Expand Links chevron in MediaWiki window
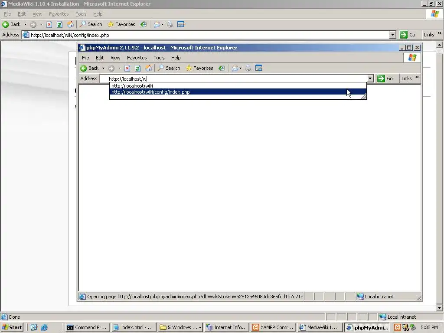444x333 pixels. [440, 33]
